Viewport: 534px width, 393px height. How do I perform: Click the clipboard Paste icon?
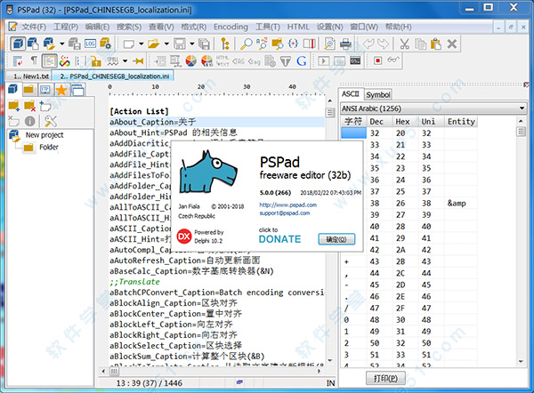[x=436, y=44]
